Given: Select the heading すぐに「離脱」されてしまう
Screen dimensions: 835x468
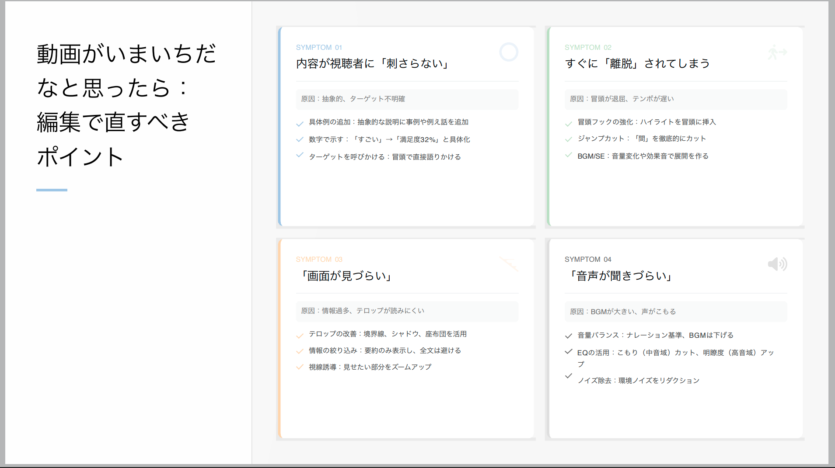Looking at the screenshot, I should 637,64.
